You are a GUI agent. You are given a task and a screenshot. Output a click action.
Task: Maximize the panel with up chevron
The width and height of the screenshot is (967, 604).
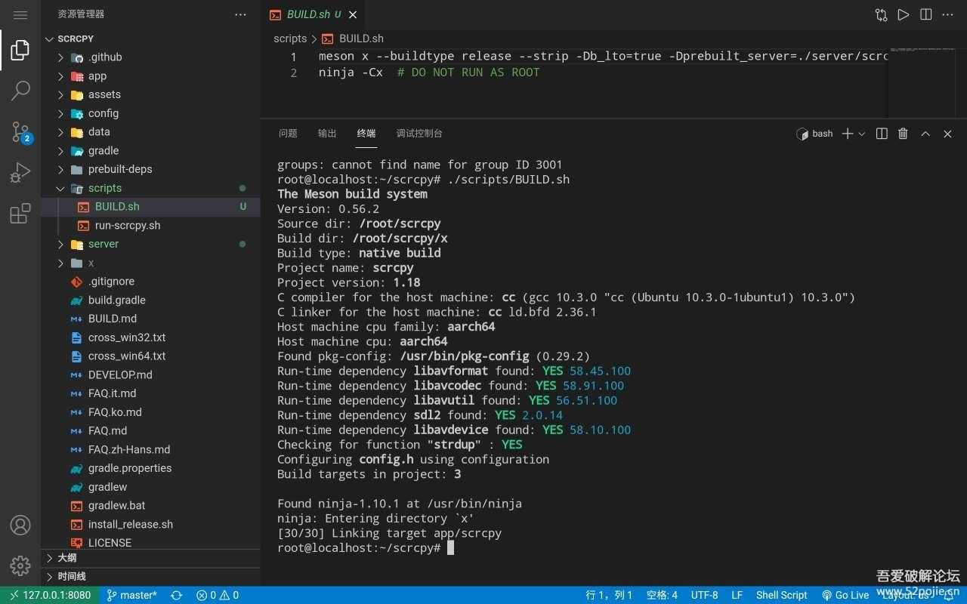pyautogui.click(x=925, y=134)
